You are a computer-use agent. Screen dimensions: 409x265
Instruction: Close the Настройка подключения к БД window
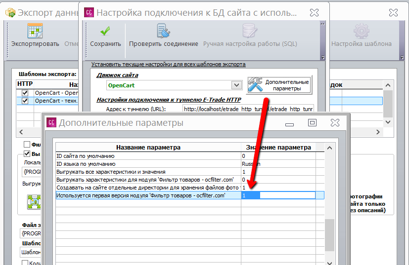click(x=314, y=12)
